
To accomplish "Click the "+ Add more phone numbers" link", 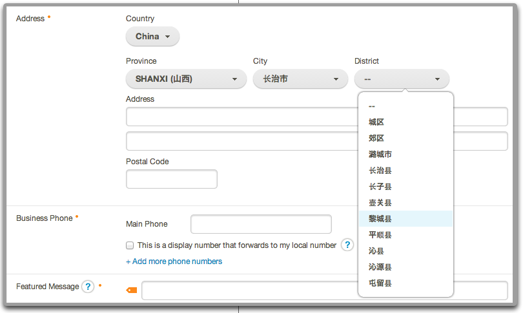I will 174,261.
